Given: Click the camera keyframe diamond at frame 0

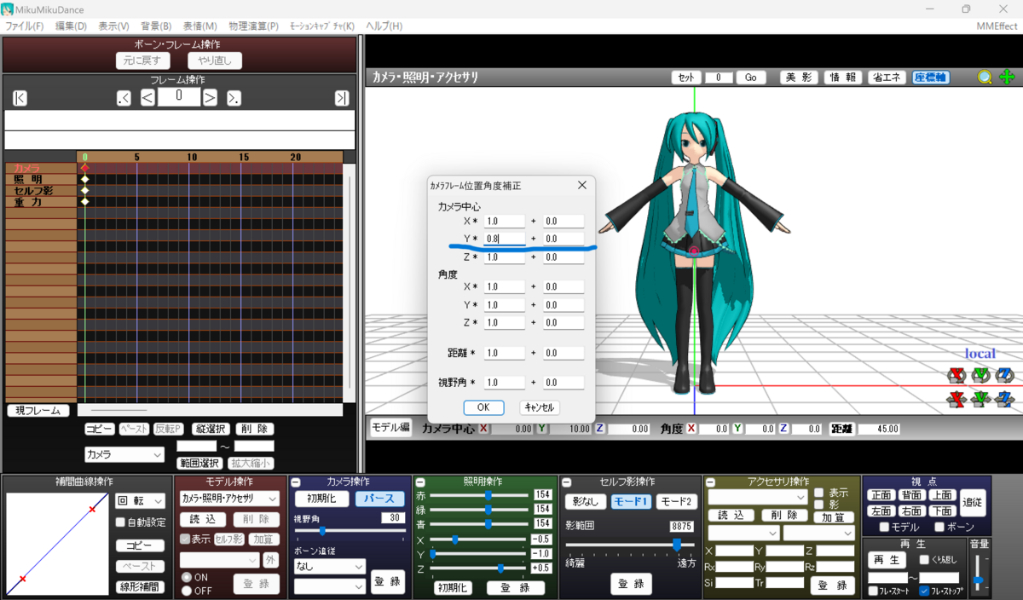Looking at the screenshot, I should [x=84, y=168].
